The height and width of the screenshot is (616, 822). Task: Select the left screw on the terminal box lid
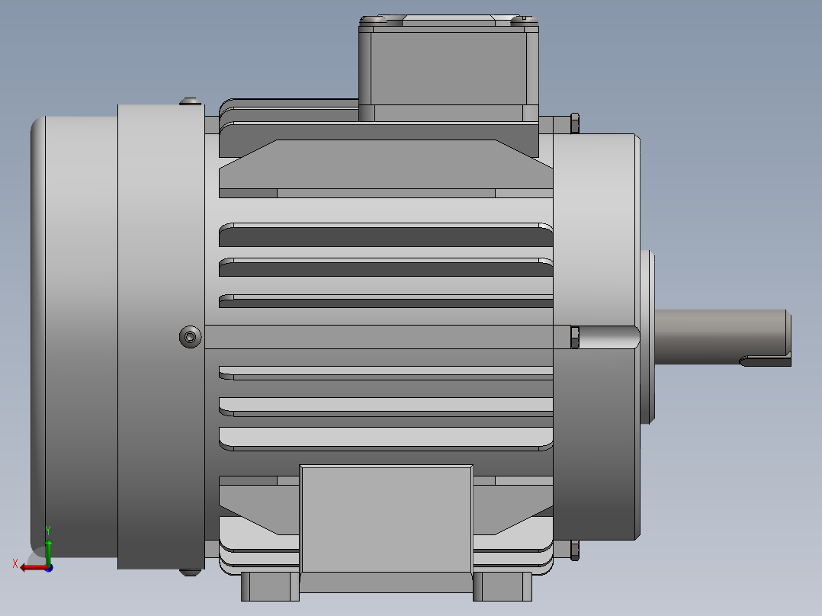pos(374,20)
